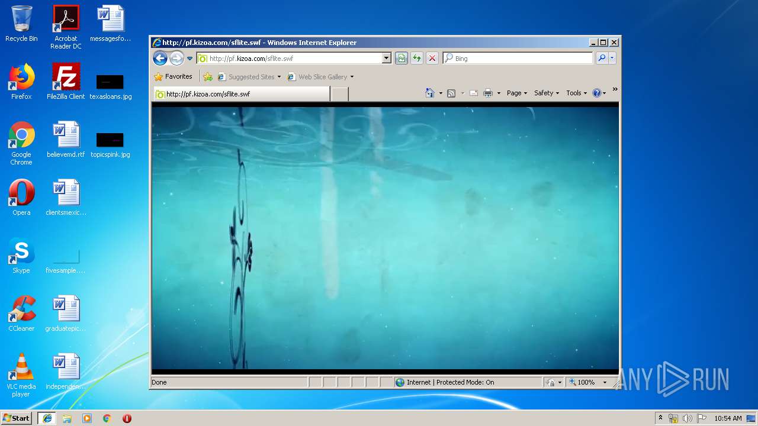758x426 pixels.
Task: Click the Flash video content area
Action: (x=385, y=238)
